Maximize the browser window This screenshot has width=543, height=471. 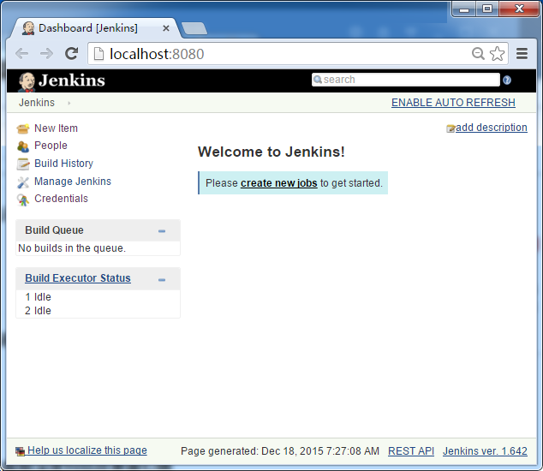[x=487, y=9]
